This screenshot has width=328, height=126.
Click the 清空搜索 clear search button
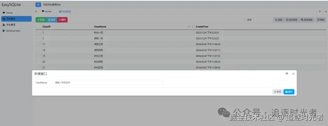pos(292,20)
